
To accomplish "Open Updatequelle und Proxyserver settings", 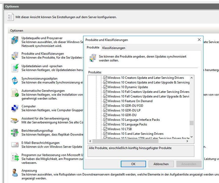I will pyautogui.click(x=42, y=38).
